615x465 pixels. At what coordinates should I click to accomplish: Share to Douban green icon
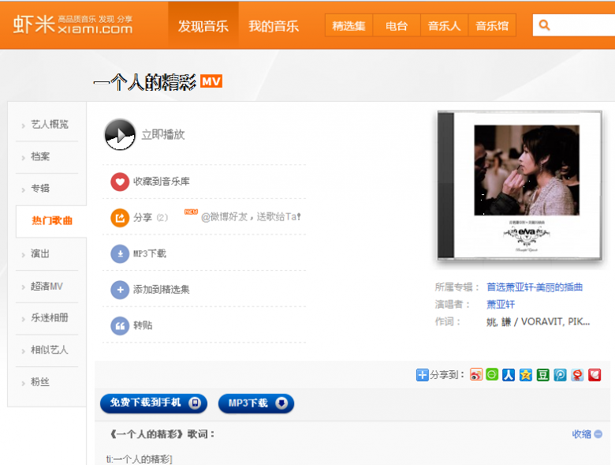(x=542, y=375)
